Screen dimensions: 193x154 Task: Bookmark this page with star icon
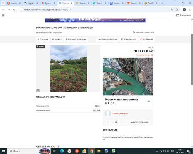[177, 9]
